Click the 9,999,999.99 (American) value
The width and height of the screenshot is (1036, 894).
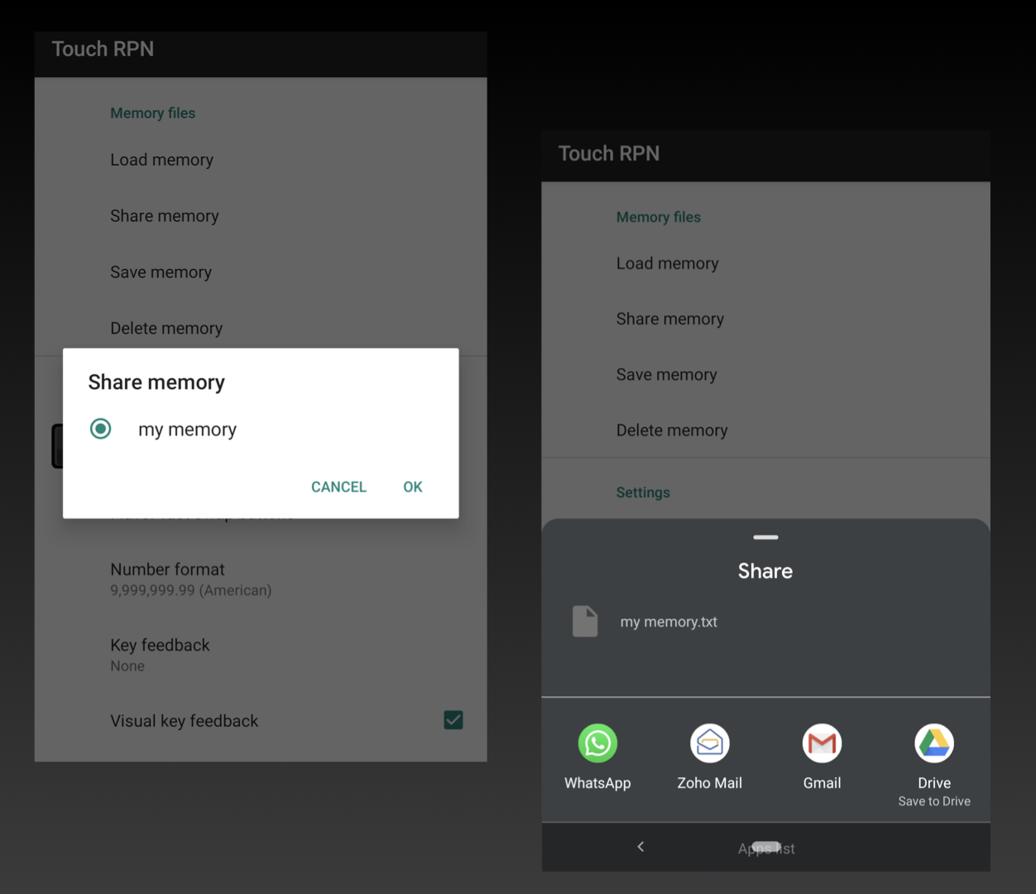point(191,590)
